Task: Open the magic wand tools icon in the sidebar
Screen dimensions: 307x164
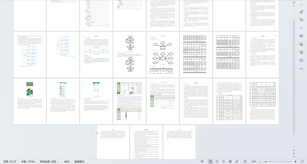Action: 301,36
